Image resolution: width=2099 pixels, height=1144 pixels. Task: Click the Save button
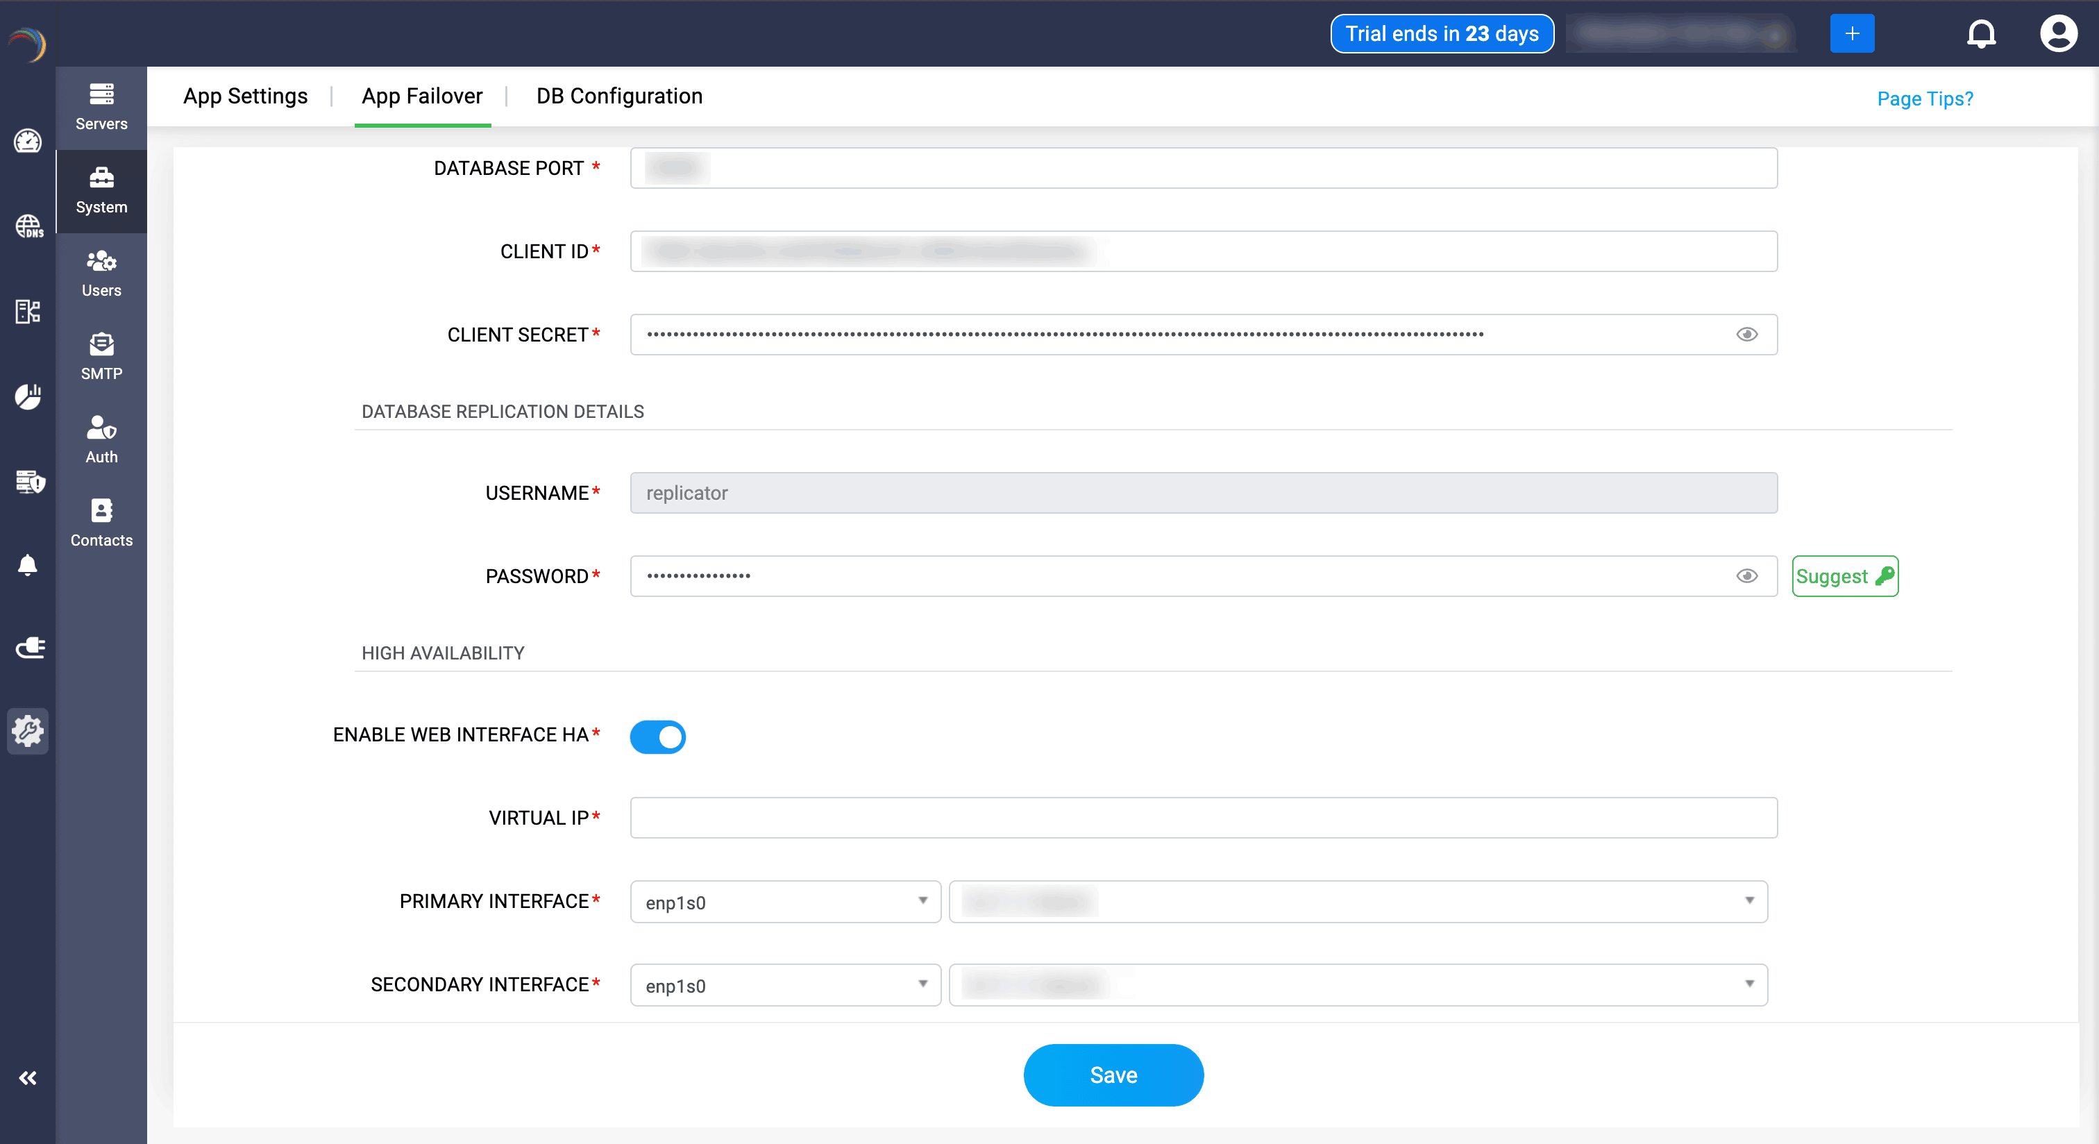[x=1113, y=1075]
